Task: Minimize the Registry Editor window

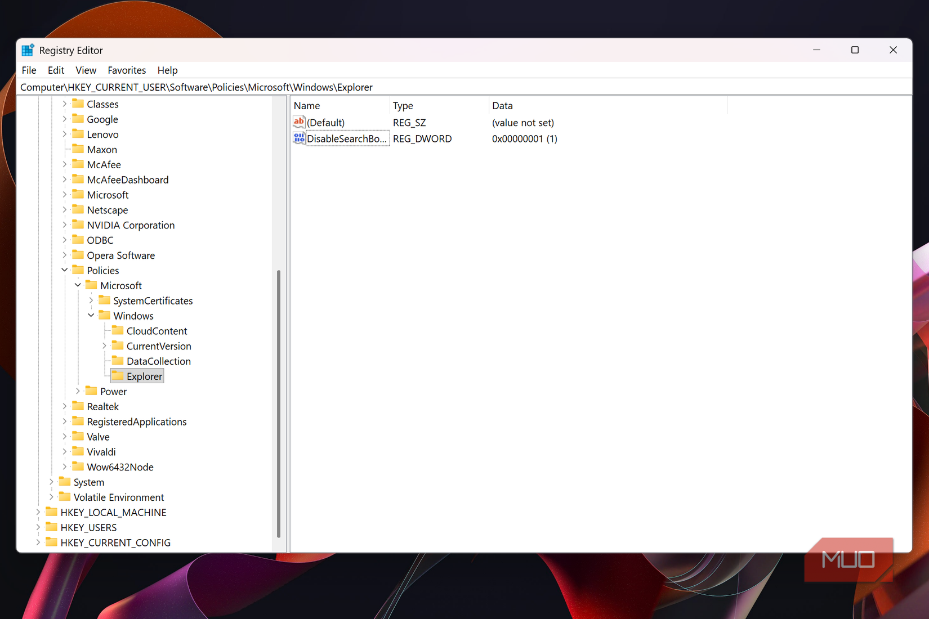Action: (816, 50)
